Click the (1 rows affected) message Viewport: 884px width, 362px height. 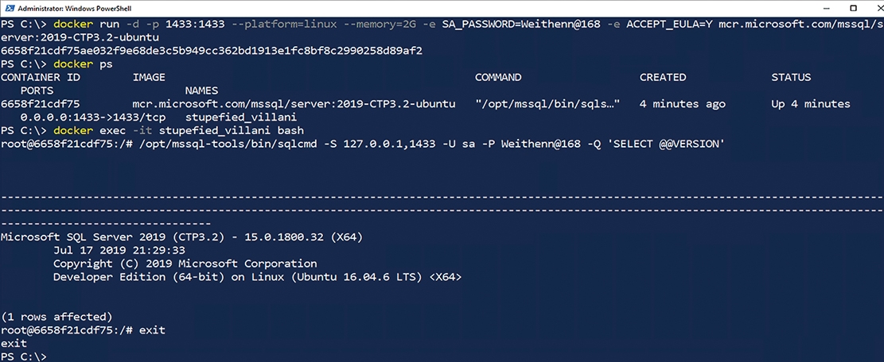[x=56, y=317]
